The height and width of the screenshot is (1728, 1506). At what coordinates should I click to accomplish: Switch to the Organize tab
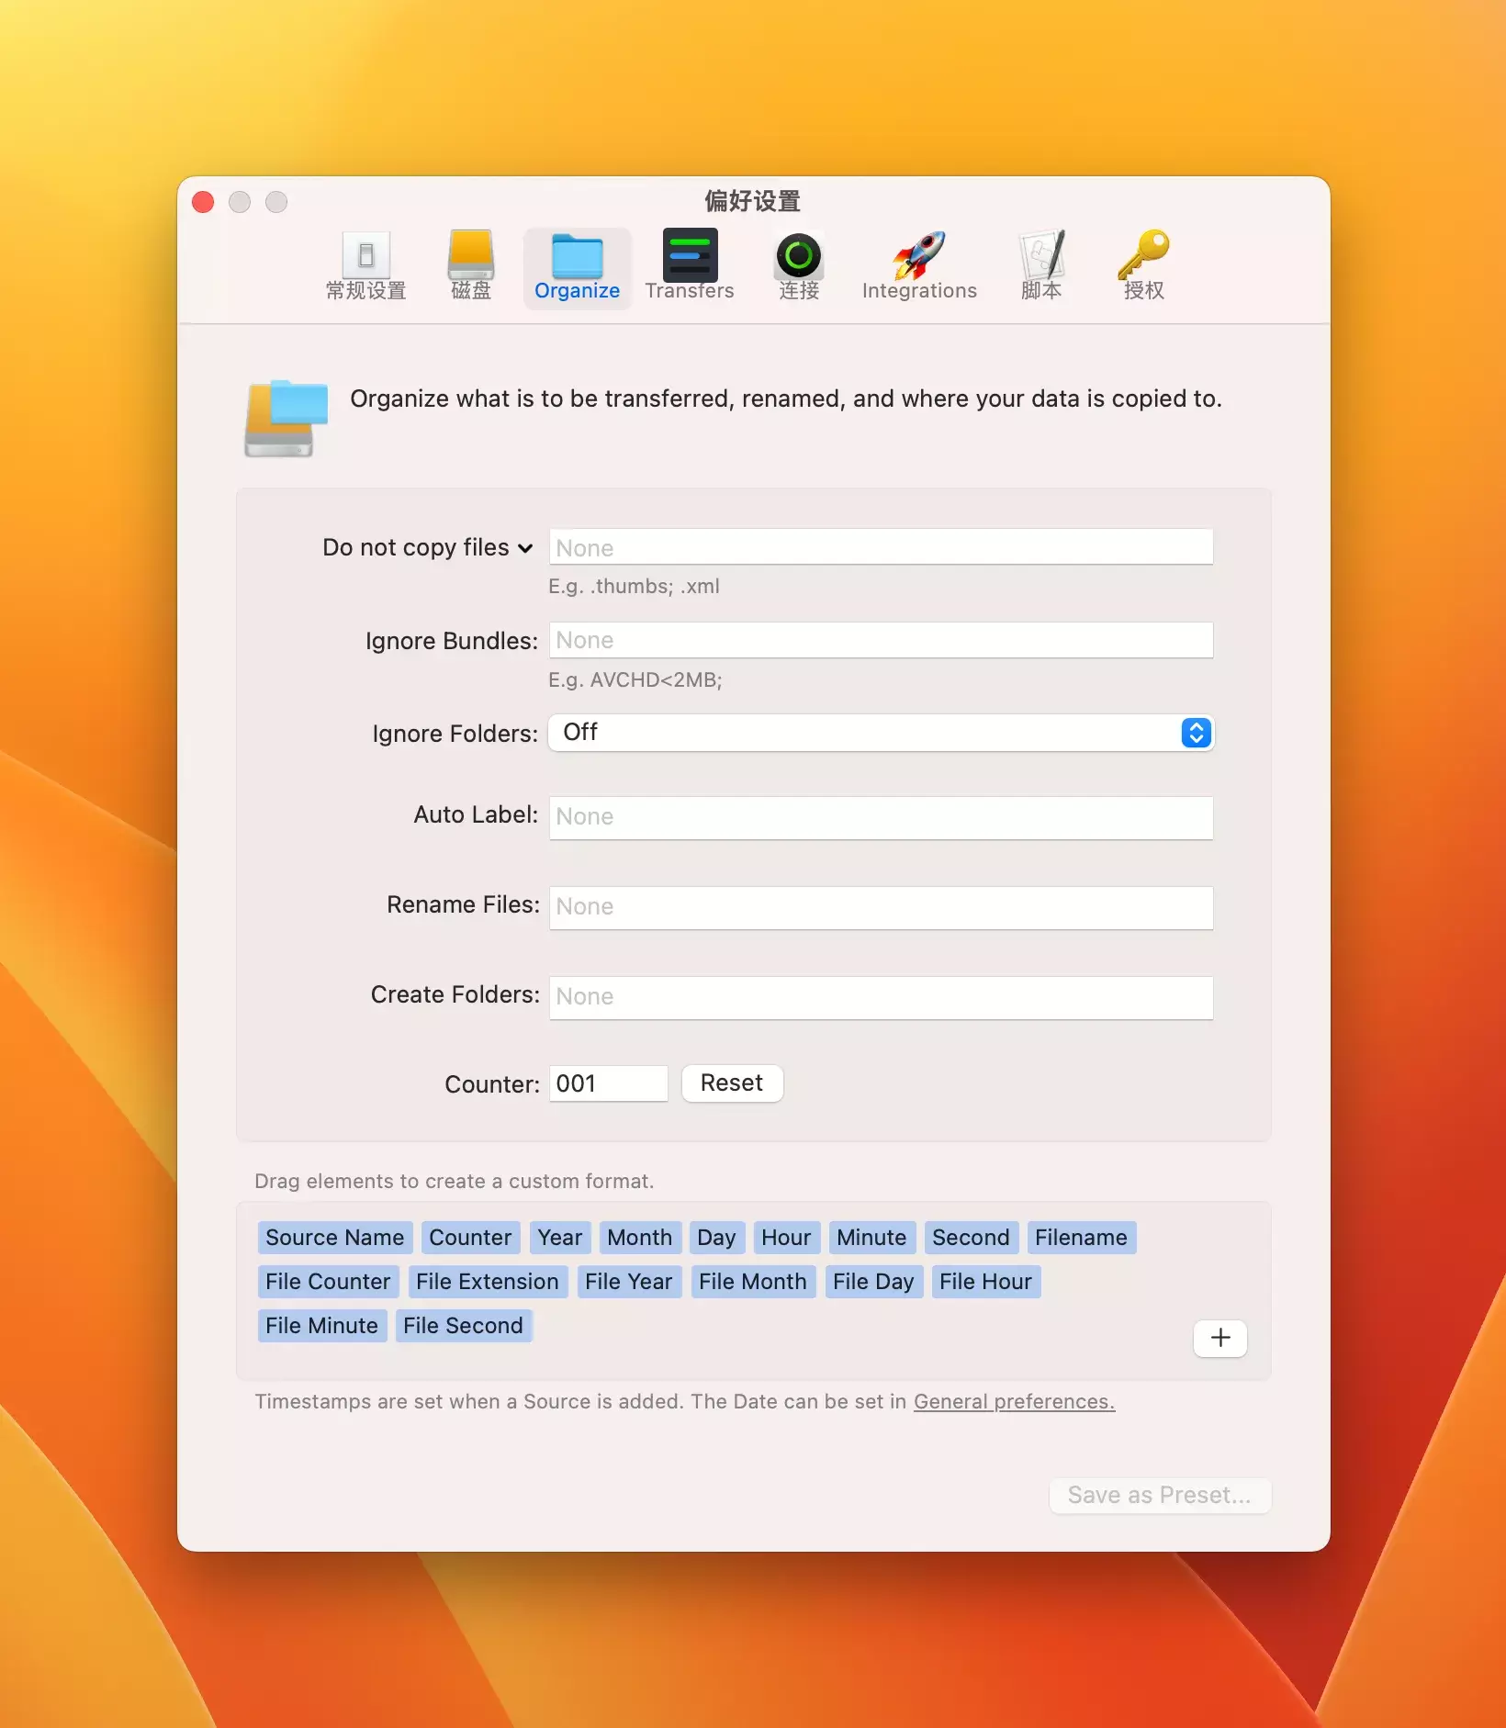(577, 266)
